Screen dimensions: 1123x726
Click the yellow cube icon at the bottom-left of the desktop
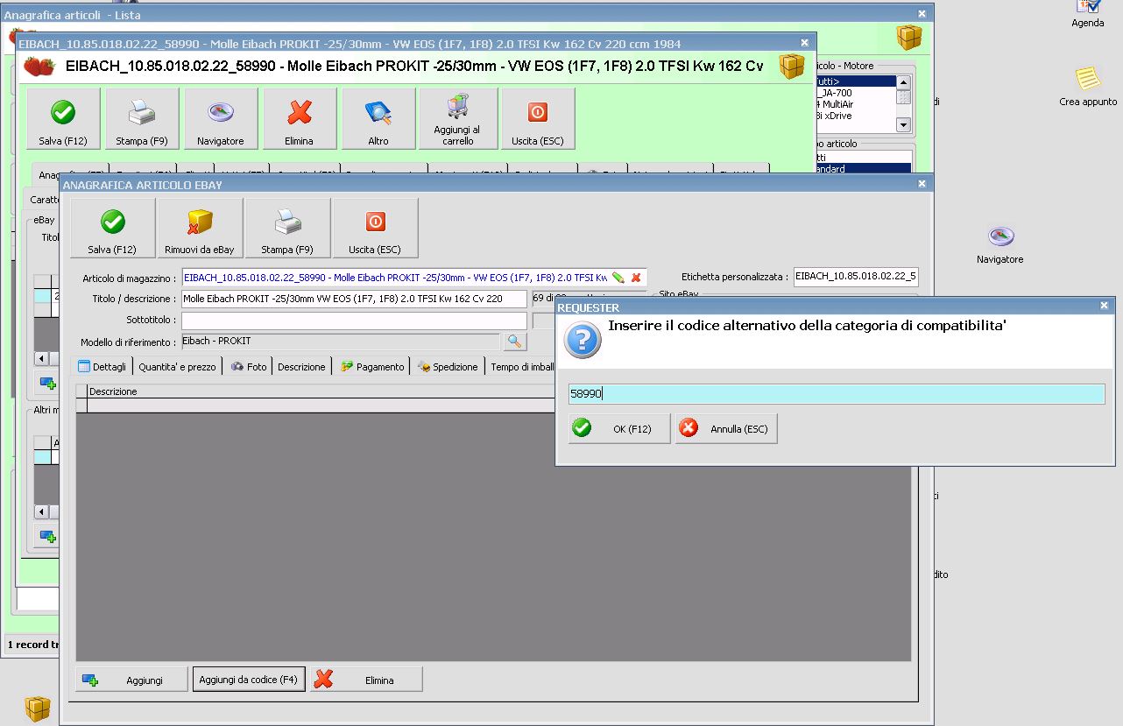tap(37, 708)
